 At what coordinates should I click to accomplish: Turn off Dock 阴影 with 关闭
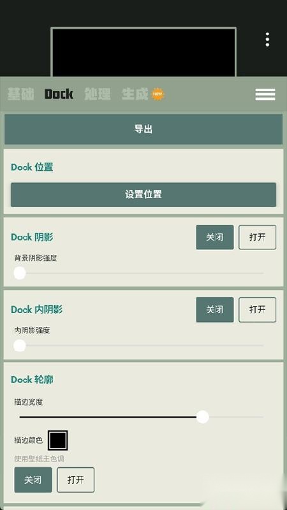point(215,237)
